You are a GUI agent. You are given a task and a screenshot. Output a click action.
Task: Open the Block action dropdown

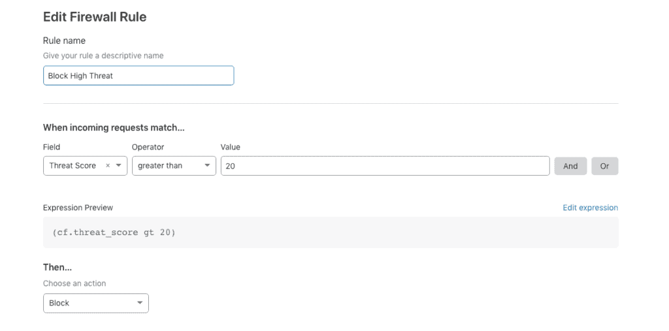(x=95, y=303)
